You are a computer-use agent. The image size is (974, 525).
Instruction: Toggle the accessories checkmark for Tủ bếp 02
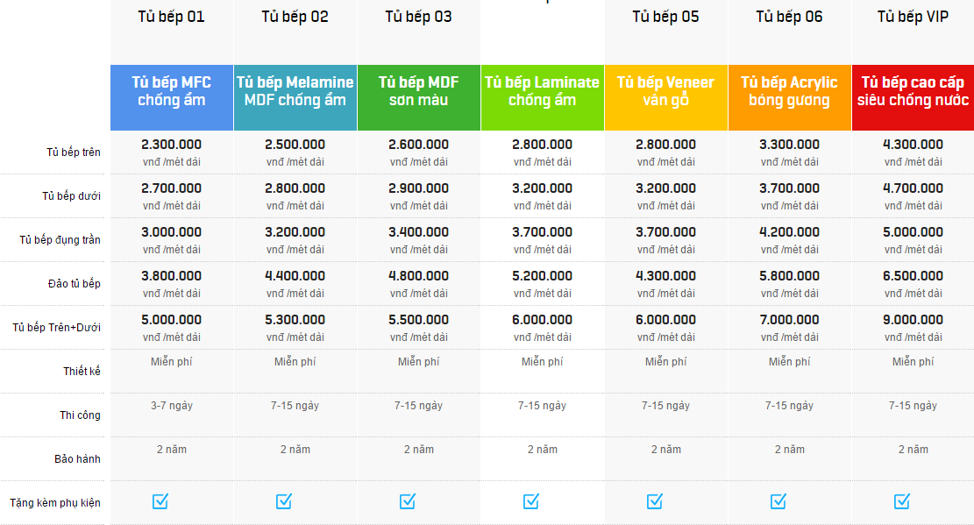(x=284, y=500)
